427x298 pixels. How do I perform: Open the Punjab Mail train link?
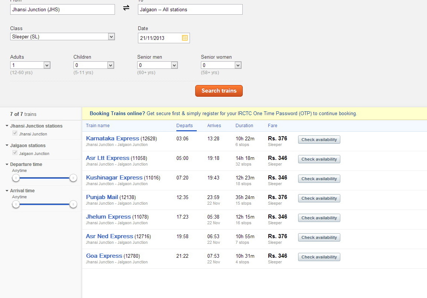pos(102,197)
